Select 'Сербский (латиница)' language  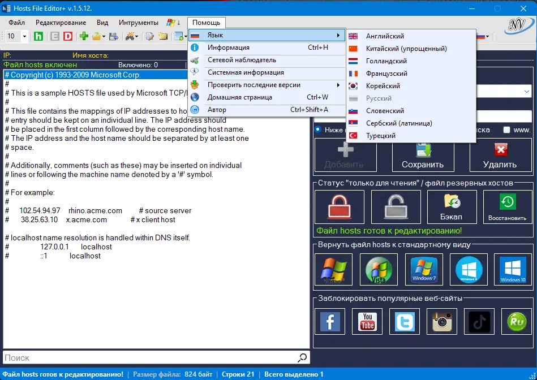click(411, 123)
